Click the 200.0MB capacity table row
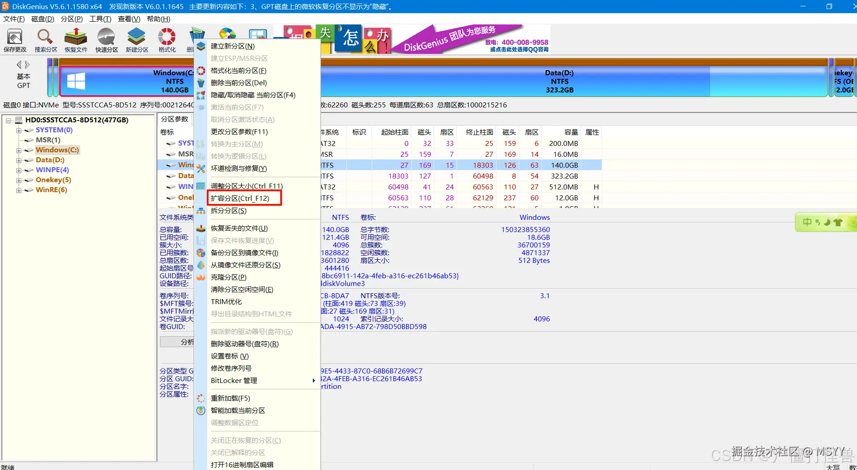Screen dimensions: 857x470 pyautogui.click(x=460, y=144)
